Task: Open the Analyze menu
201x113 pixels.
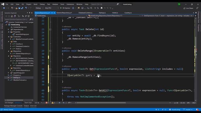Action: [55, 4]
